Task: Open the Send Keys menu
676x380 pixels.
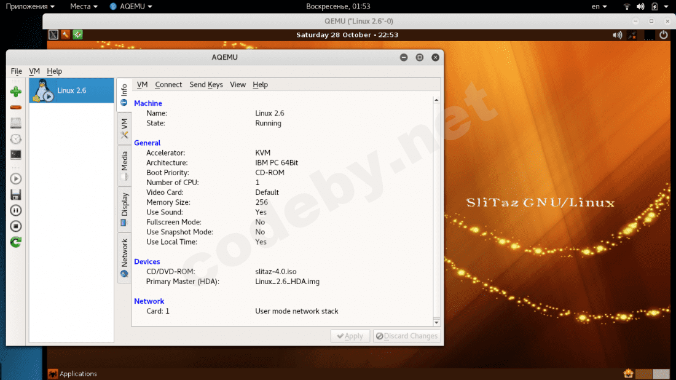Action: [206, 84]
